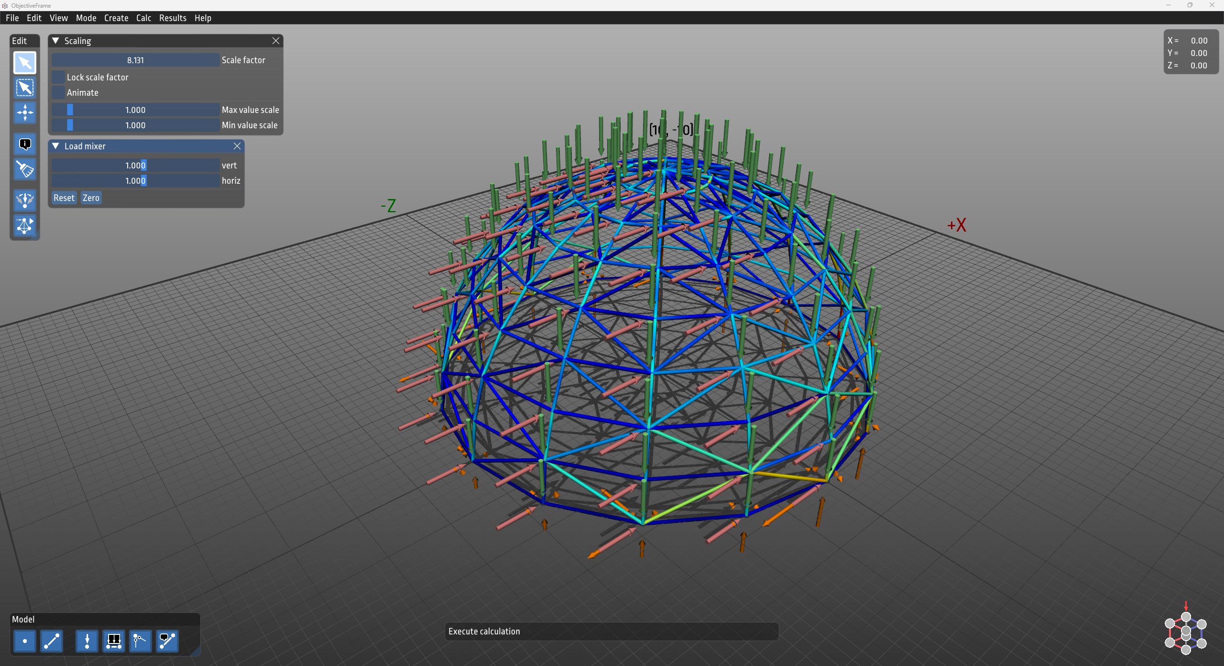Open the beam loads distributed icon

pos(114,641)
